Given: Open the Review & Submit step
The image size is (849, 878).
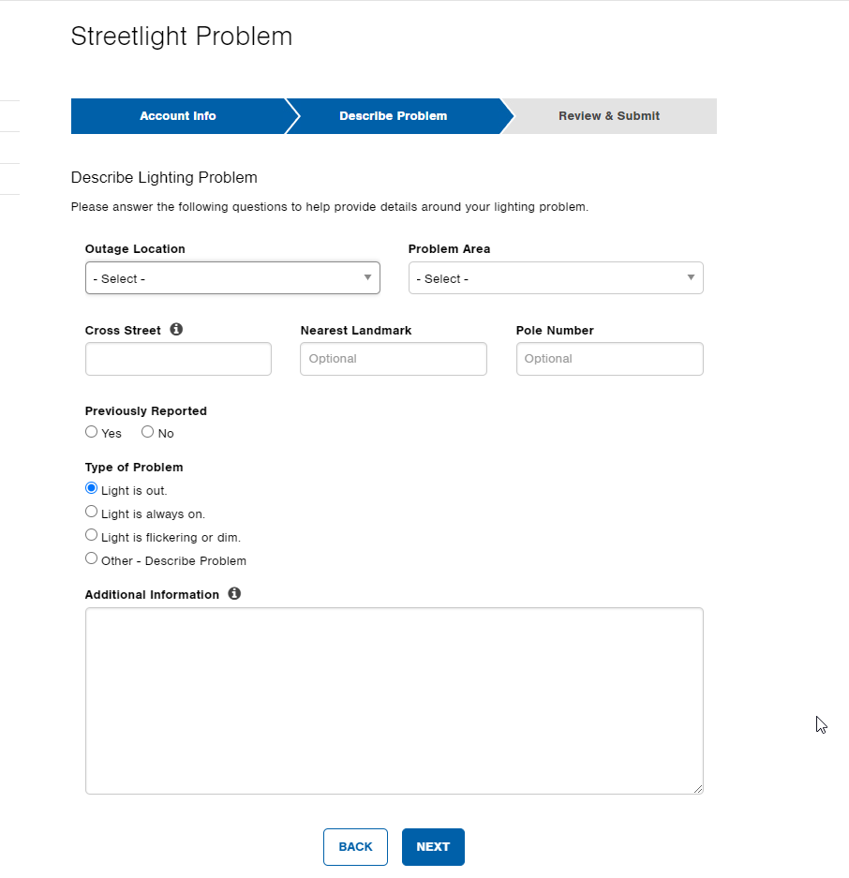Looking at the screenshot, I should (x=609, y=116).
